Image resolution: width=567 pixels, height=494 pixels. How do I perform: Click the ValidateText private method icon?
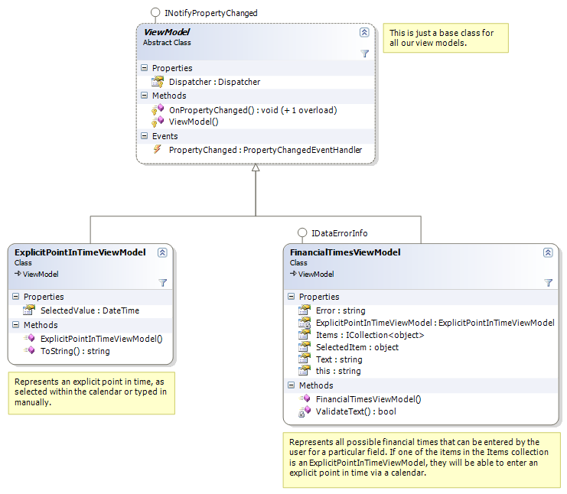pyautogui.click(x=305, y=411)
